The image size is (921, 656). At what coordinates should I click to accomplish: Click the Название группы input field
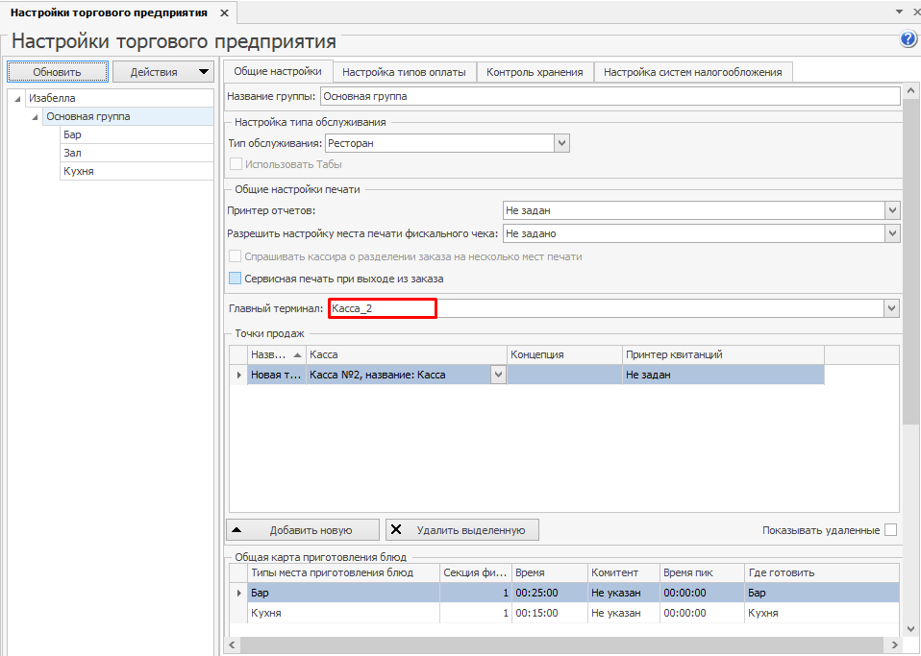[609, 96]
